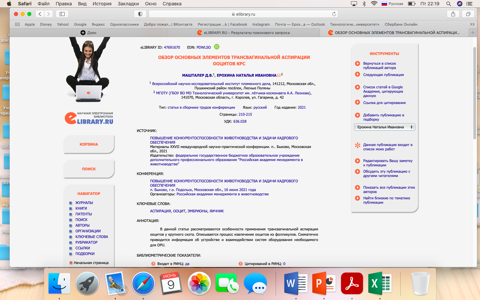The image size is (480, 300).
Task: Open Messages in the Dock
Action: tap(255, 283)
